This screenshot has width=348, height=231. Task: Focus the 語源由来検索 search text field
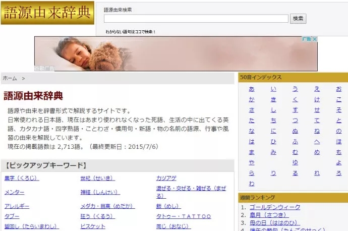coord(196,19)
